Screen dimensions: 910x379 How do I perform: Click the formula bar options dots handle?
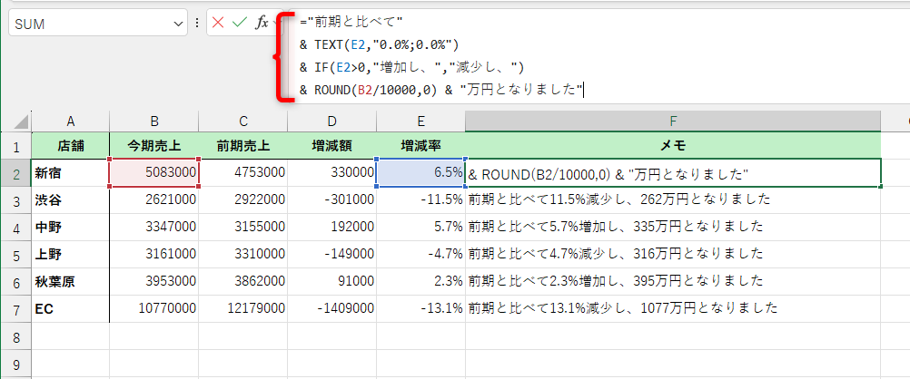[197, 24]
